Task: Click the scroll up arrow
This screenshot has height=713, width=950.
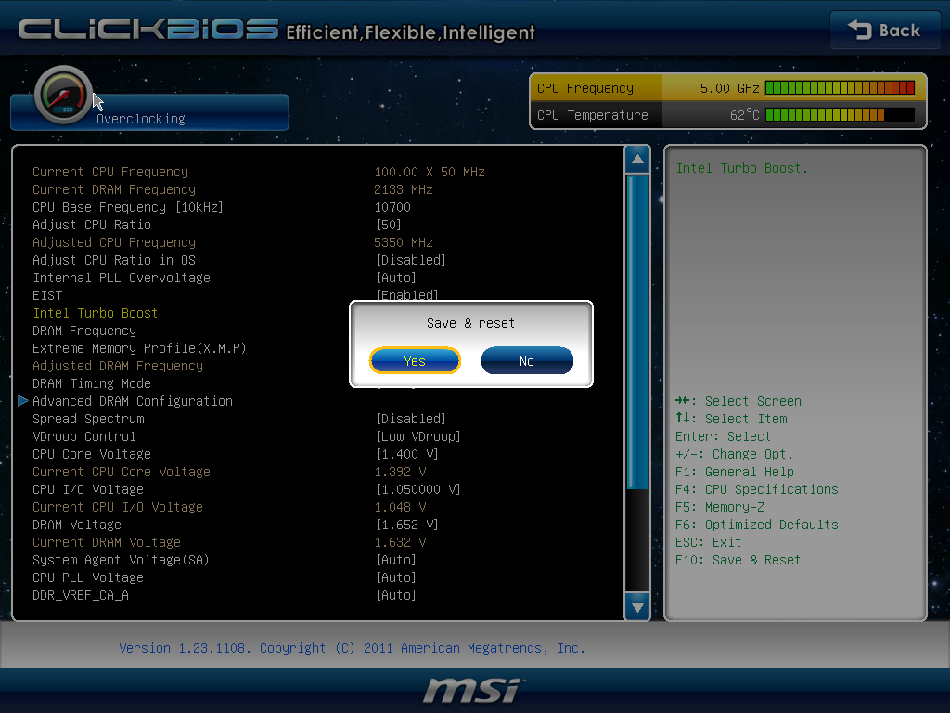Action: click(637, 160)
